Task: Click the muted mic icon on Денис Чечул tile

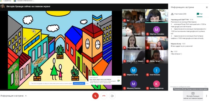Action: (147, 61)
